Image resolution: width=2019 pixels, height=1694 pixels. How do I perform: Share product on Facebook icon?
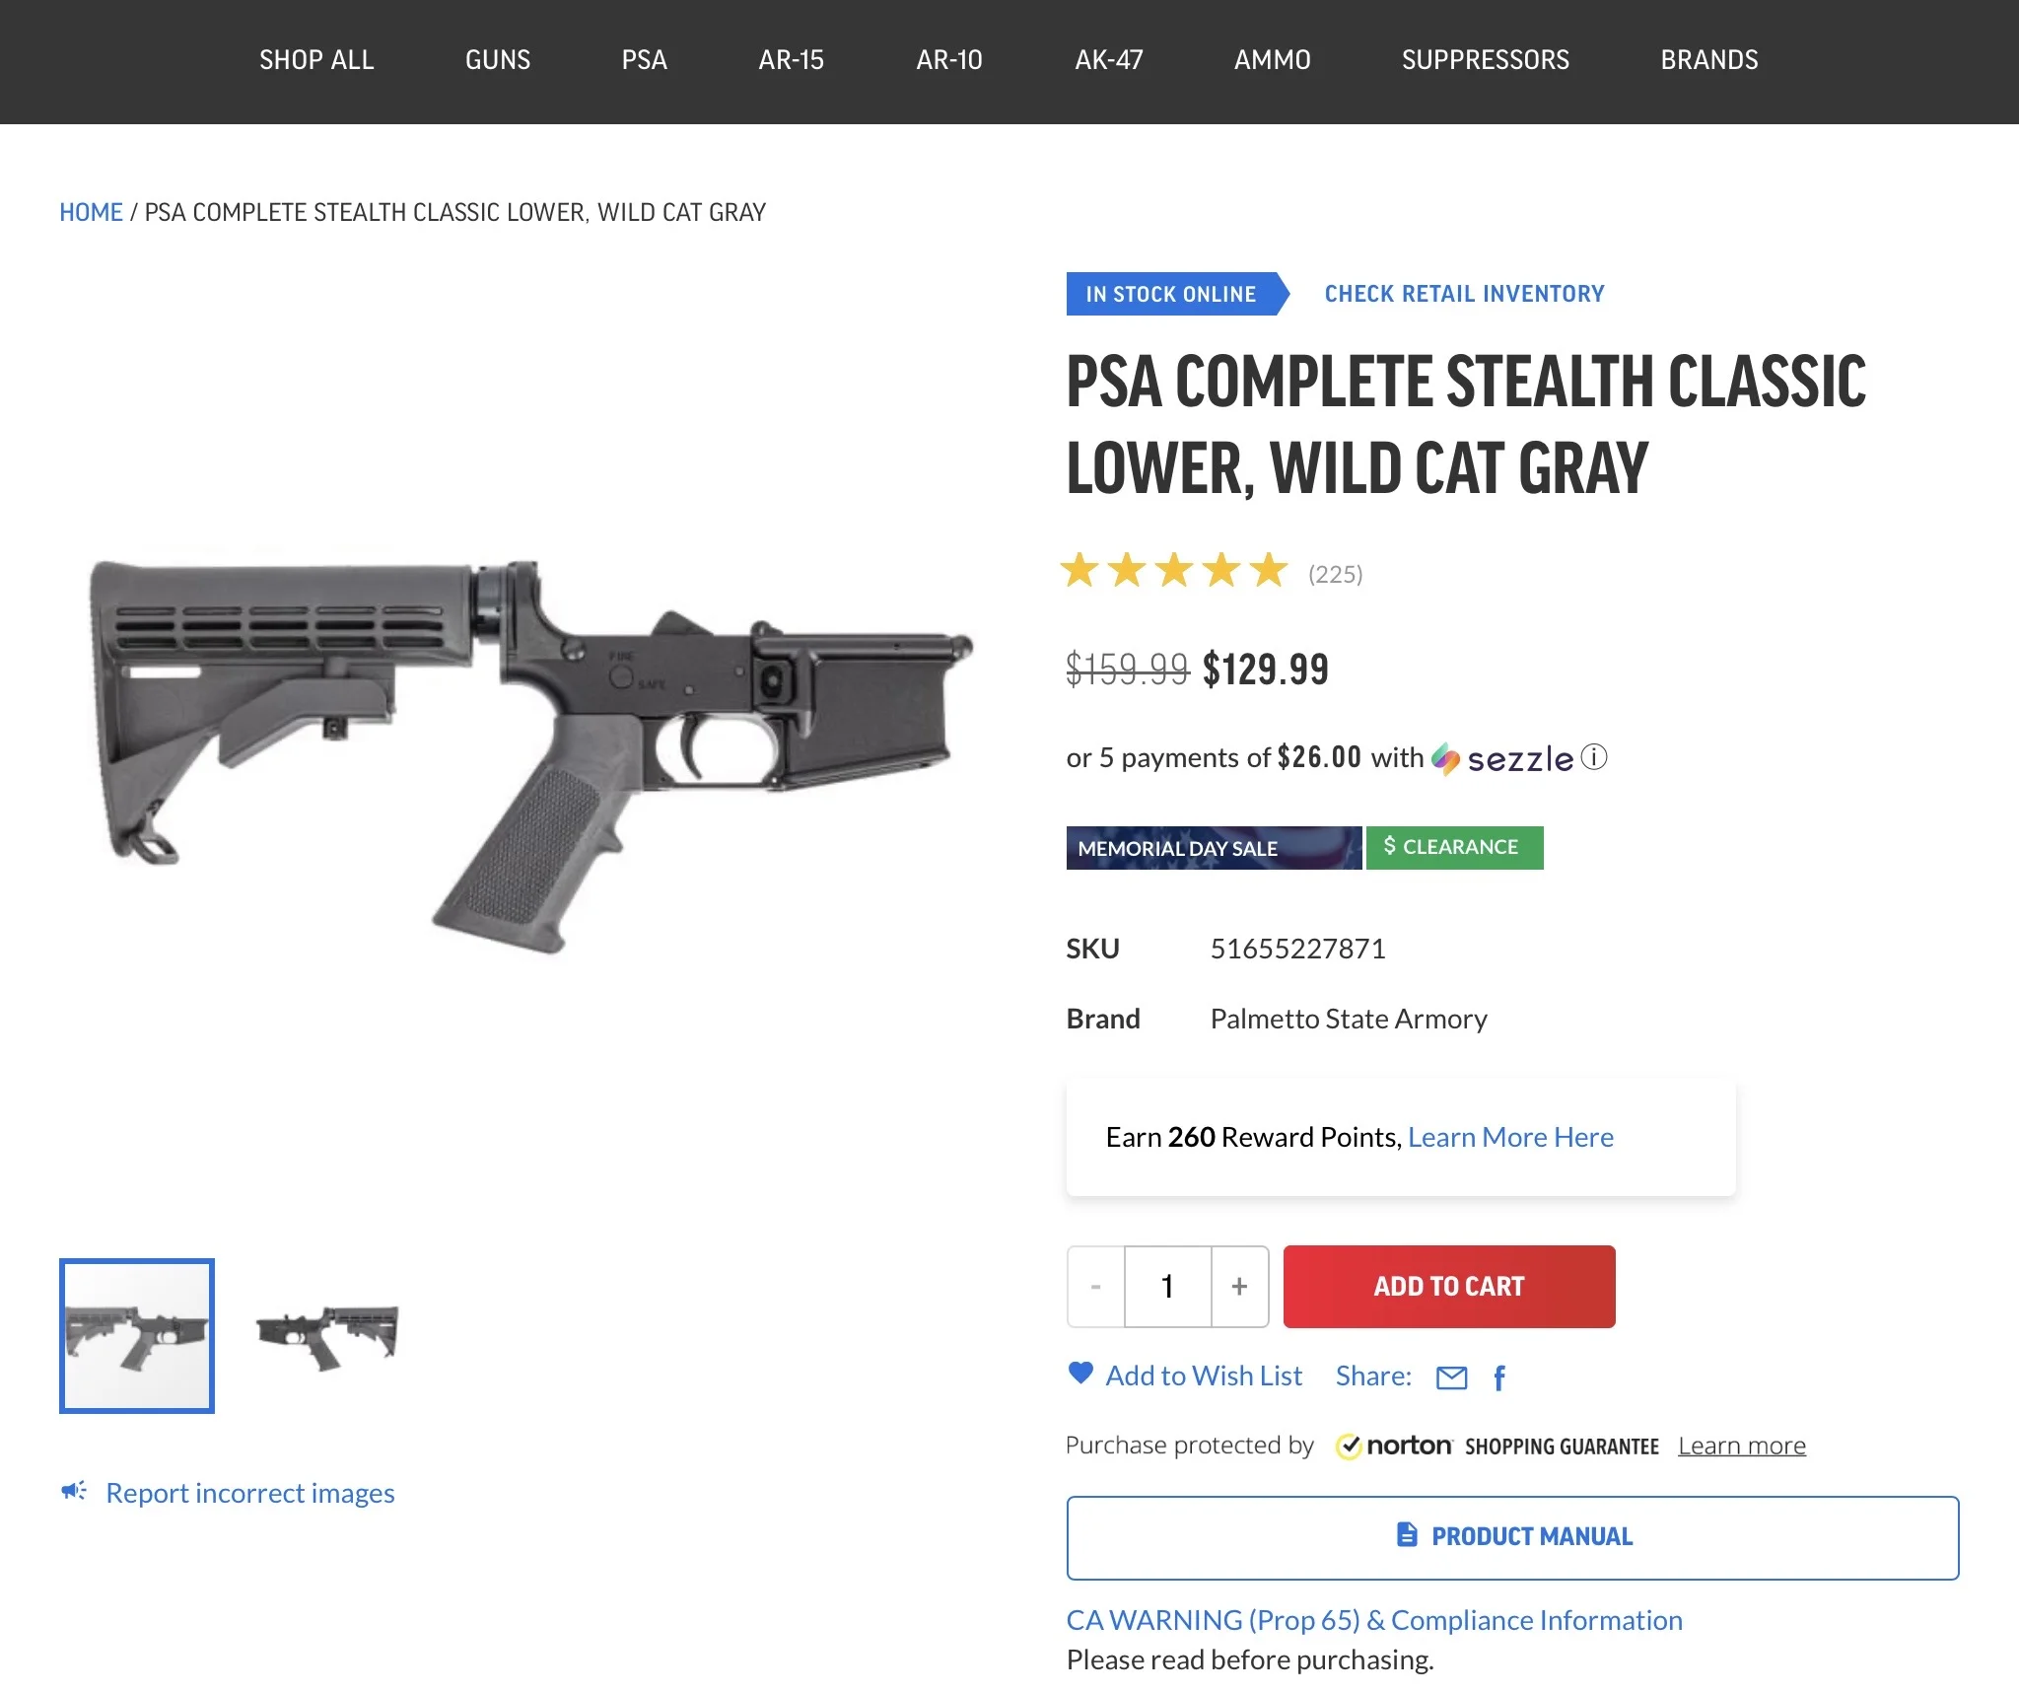1499,1377
